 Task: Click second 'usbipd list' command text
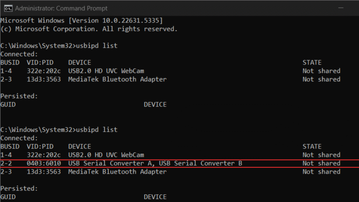coord(97,130)
